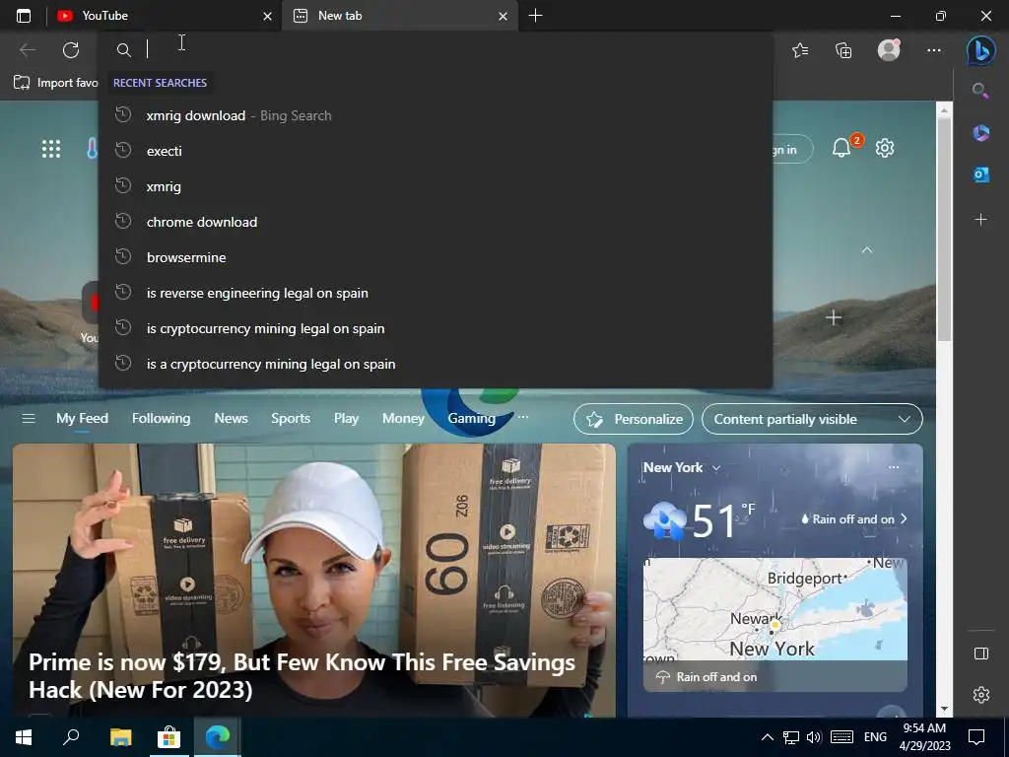
Task: Open Bing chat sidebar button
Action: click(x=980, y=49)
